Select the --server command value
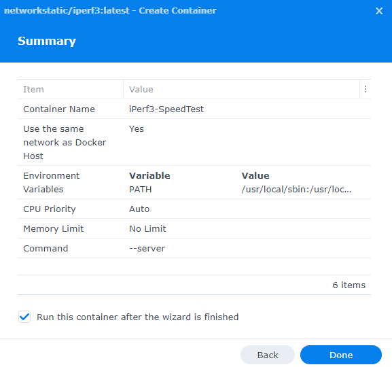Image resolution: width=392 pixels, height=367 pixels. point(147,249)
